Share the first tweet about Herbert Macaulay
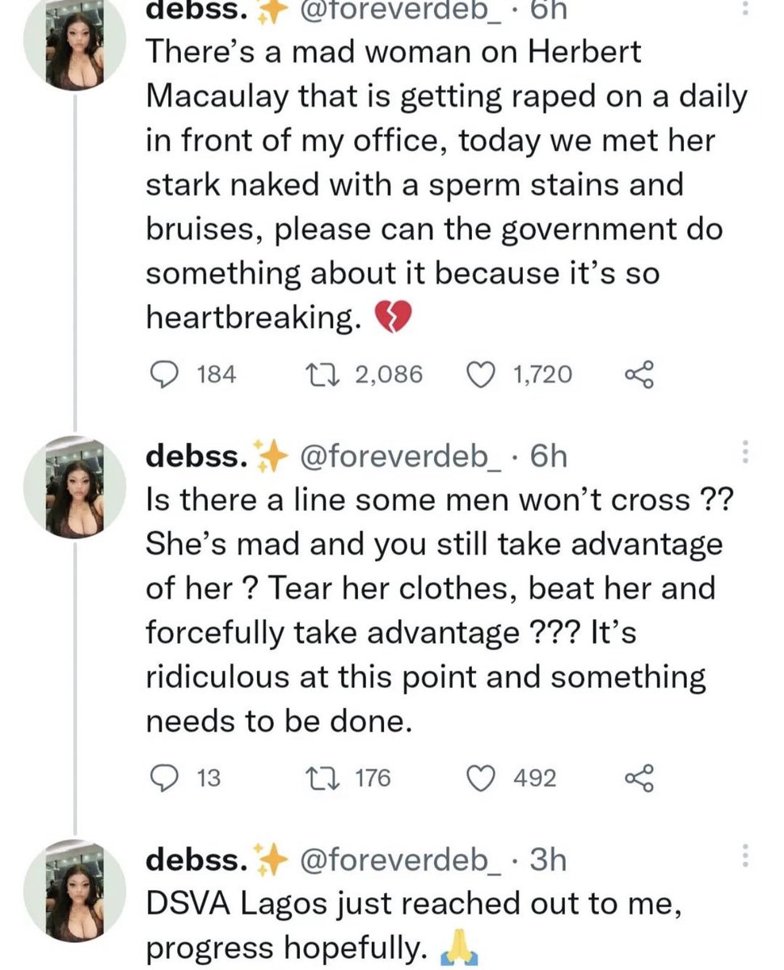784x970 pixels. point(639,374)
